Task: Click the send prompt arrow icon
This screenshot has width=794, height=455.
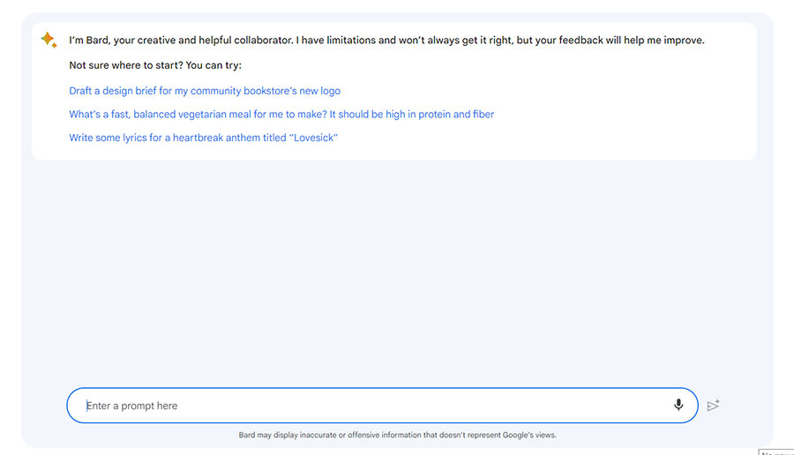Action: click(714, 406)
